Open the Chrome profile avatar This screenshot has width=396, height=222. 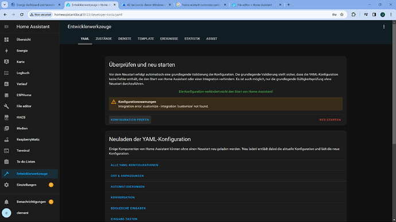click(x=383, y=15)
